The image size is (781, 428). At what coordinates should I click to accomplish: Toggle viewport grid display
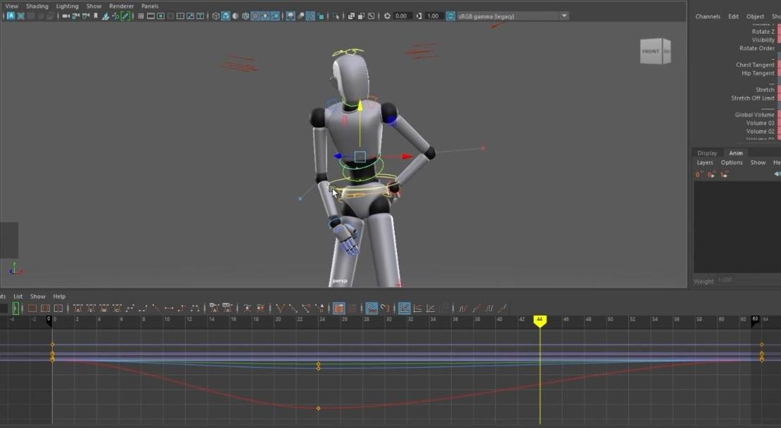pos(141,16)
